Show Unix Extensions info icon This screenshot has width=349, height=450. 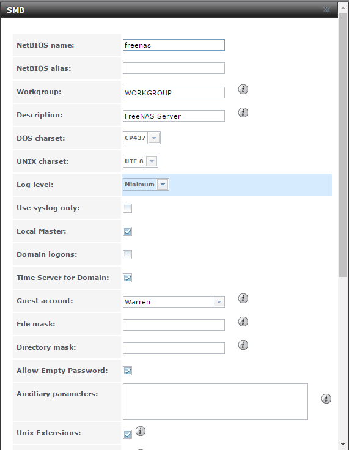pos(141,431)
